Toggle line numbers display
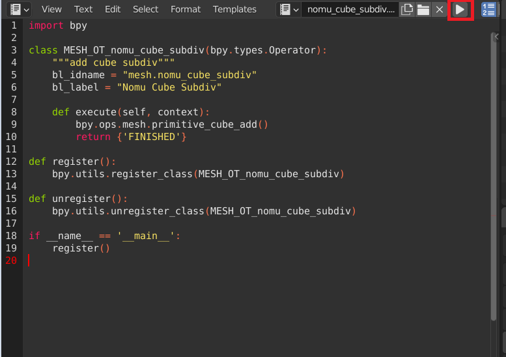This screenshot has width=506, height=357. [x=488, y=10]
